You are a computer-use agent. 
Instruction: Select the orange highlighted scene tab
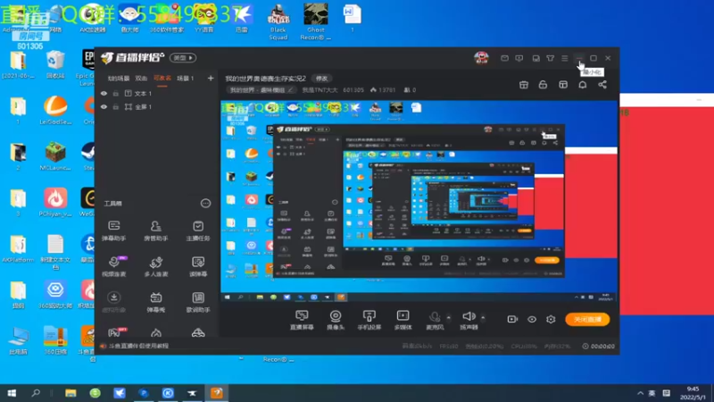(162, 79)
